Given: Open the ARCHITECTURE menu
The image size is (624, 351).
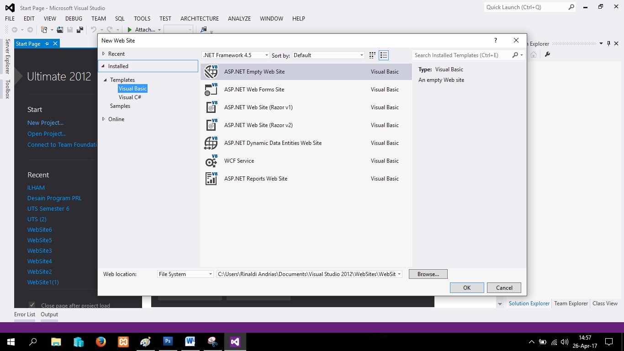Looking at the screenshot, I should pos(200,19).
